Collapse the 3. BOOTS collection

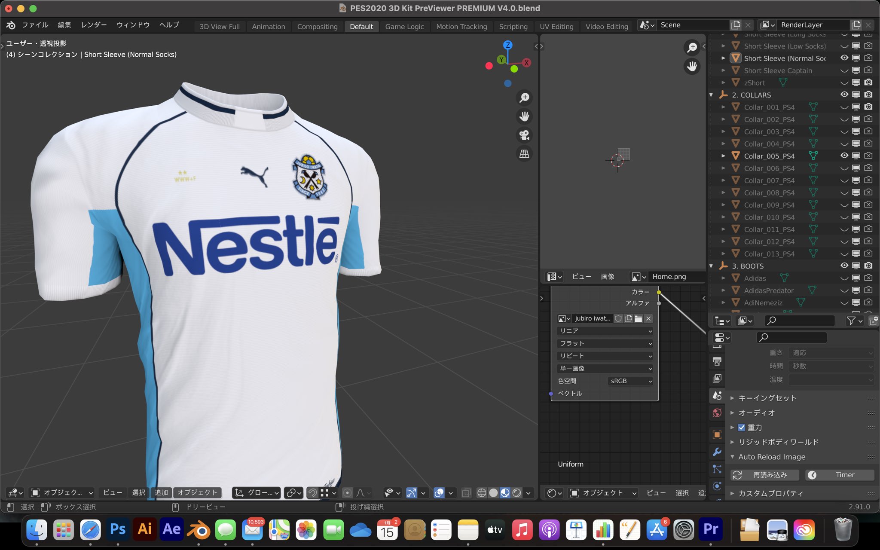pyautogui.click(x=711, y=266)
